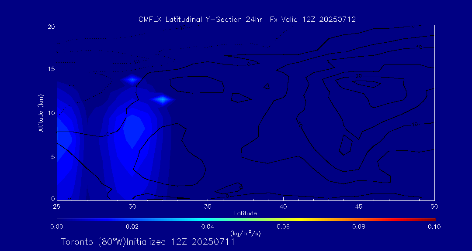Click colorbar value label '0.02'
The width and height of the screenshot is (472, 251).
pos(132,227)
